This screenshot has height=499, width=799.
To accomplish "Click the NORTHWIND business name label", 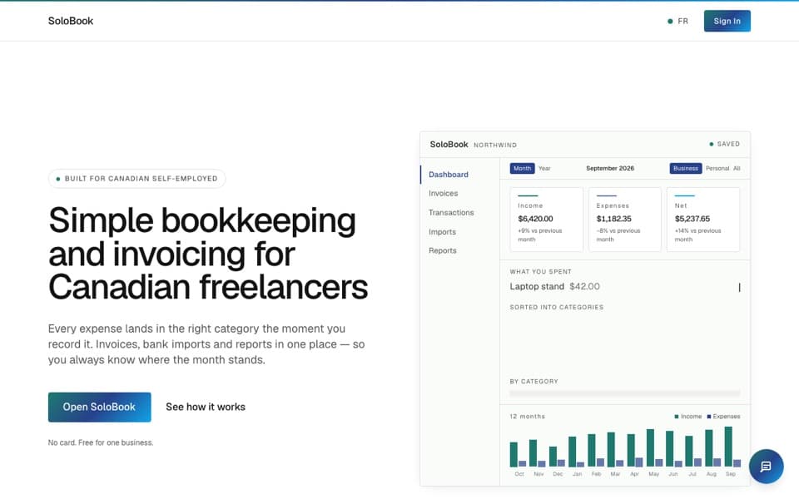I will 494,145.
